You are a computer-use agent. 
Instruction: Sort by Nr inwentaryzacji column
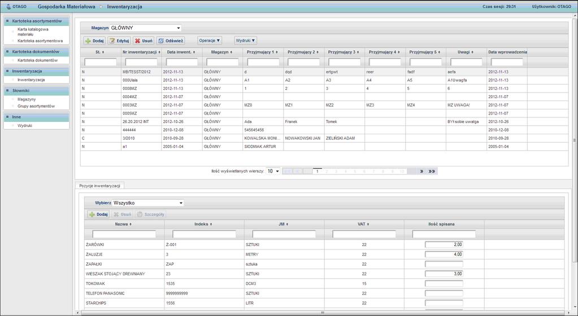click(141, 52)
